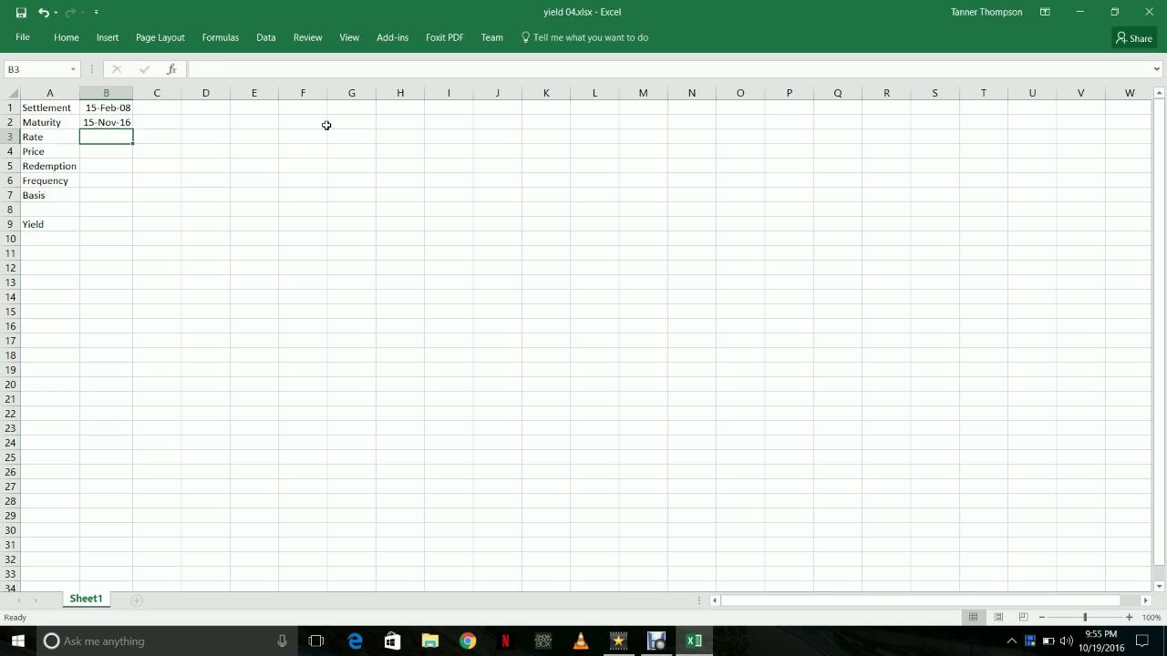Switch to the Insert ribbon tab
Viewport: 1167px width, 656px height.
[108, 37]
